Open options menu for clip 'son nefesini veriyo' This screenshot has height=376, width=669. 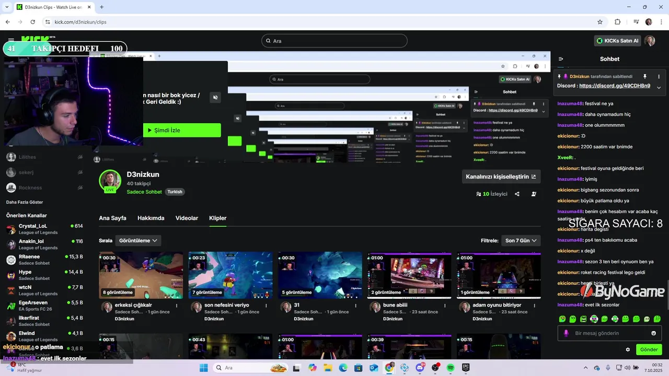click(266, 305)
